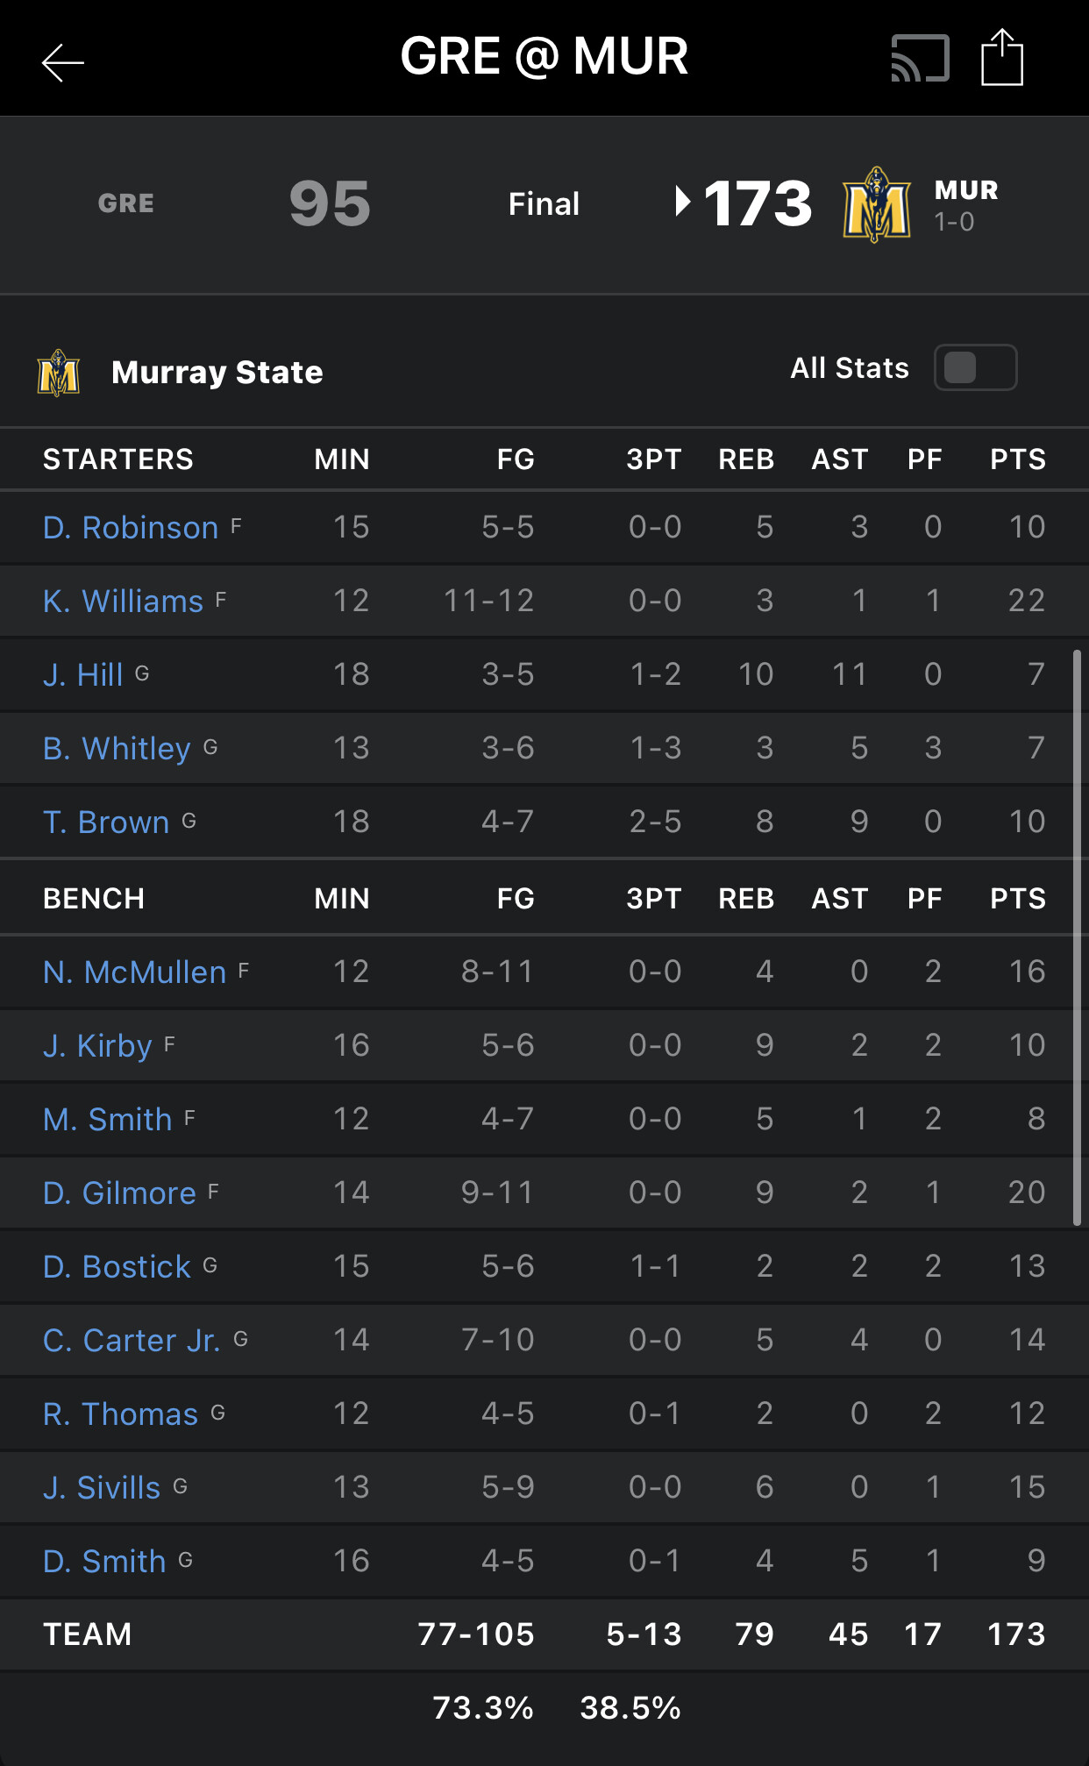Viewport: 1089px width, 1766px height.
Task: Tap small Murray State logo in team header
Action: pos(59,373)
